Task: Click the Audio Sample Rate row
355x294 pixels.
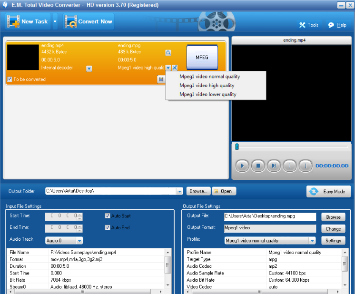Action: [x=263, y=273]
